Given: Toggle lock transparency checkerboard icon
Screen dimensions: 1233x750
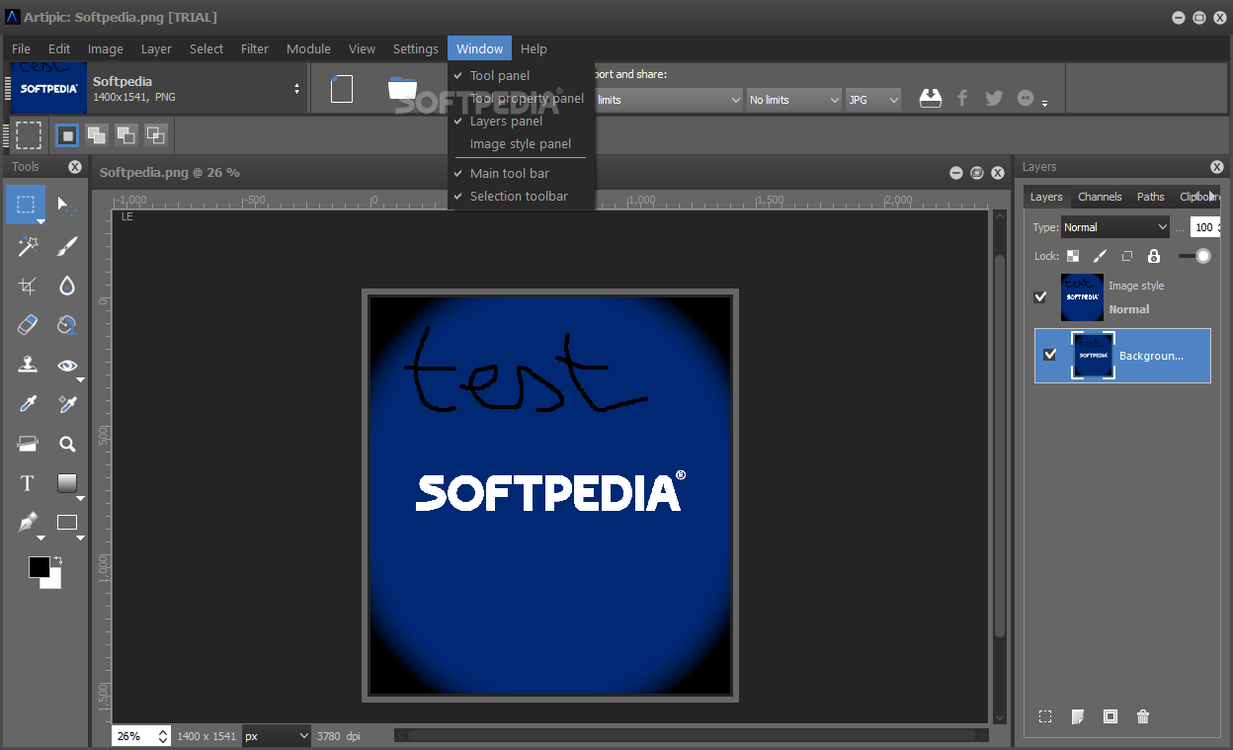Looking at the screenshot, I should tap(1073, 256).
